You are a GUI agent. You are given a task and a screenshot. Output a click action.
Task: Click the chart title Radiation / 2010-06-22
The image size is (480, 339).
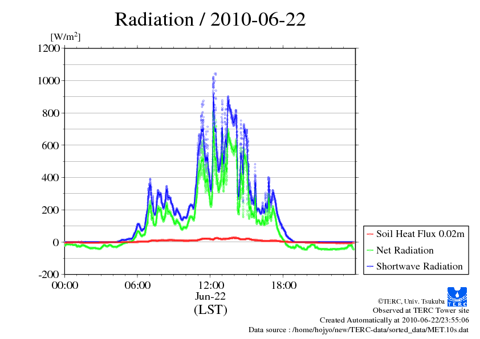click(x=210, y=19)
